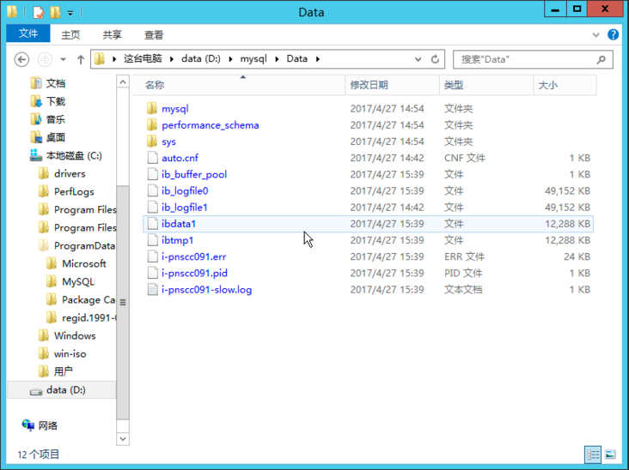Click the mysql folder icon in file list
629x470 pixels.
click(x=151, y=108)
